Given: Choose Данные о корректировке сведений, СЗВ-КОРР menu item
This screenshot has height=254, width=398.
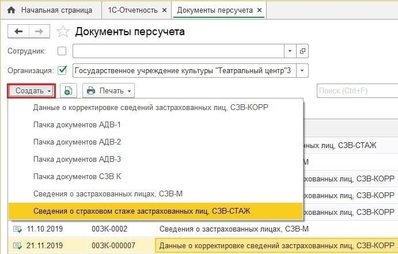Looking at the screenshot, I should [156, 108].
